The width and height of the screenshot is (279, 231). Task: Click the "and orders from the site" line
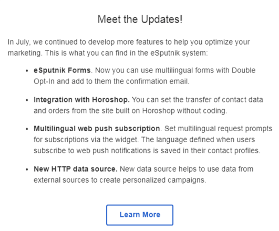click(x=130, y=111)
